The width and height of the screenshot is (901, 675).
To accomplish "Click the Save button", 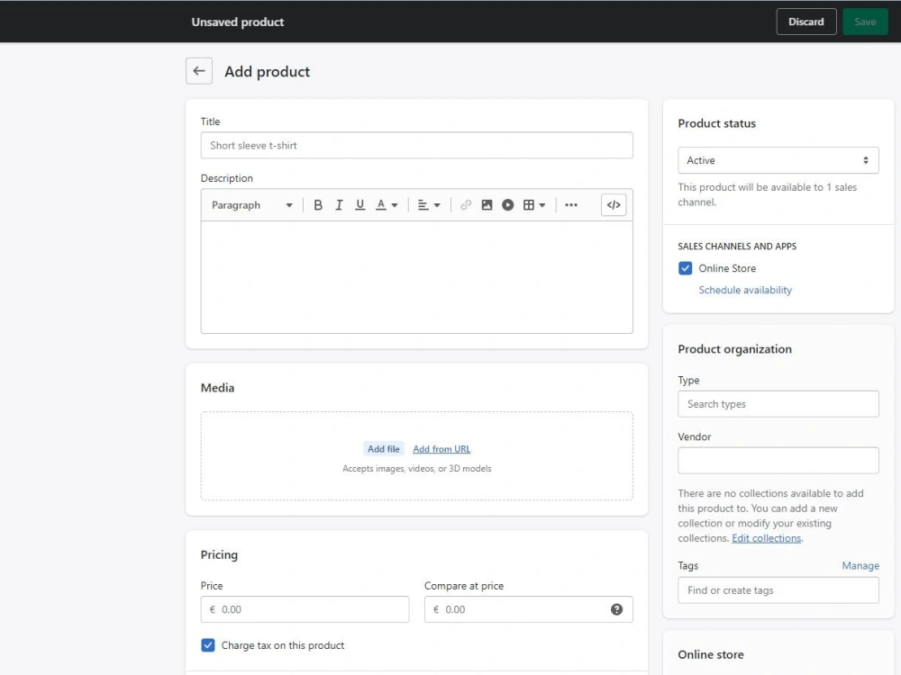I will [865, 22].
